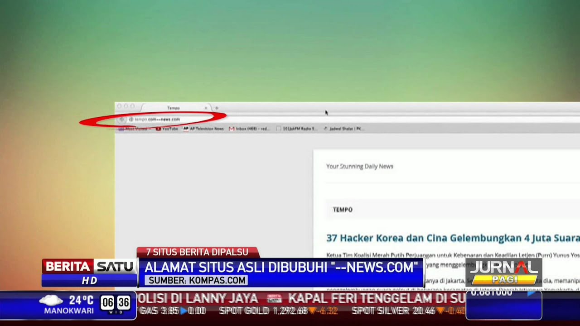
Task: Open the 37 Hacker Korea dan Cina headline
Action: click(x=453, y=238)
